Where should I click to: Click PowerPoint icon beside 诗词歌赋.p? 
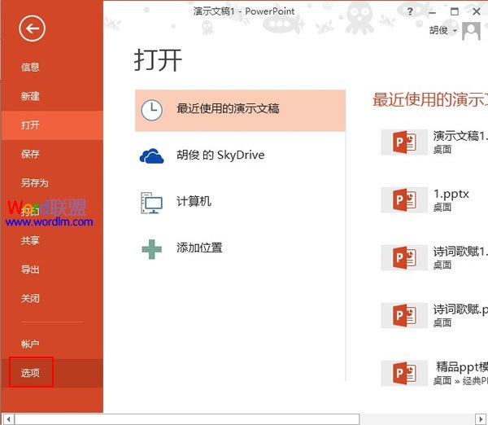point(404,315)
